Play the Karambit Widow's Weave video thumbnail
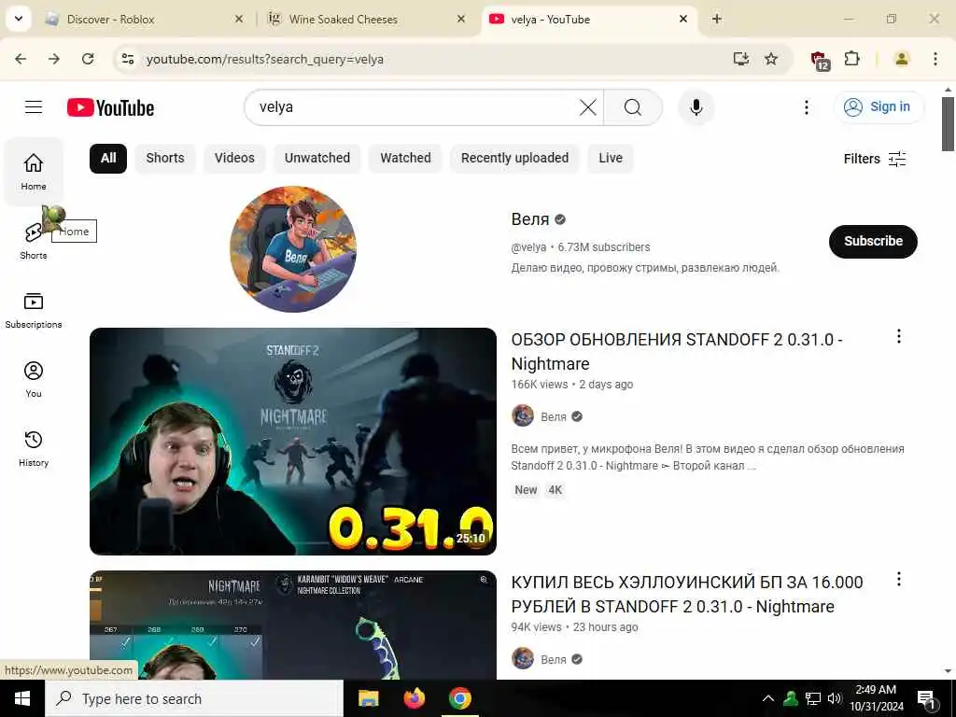 pyautogui.click(x=292, y=625)
